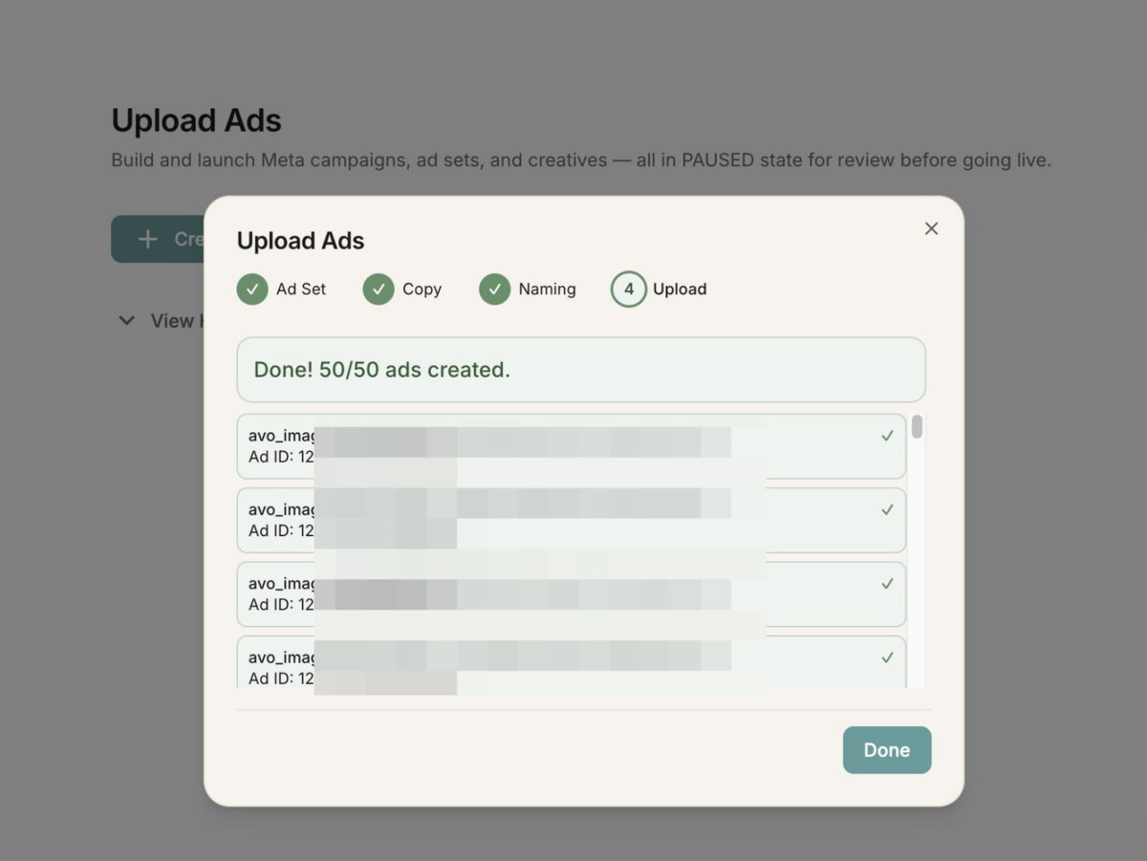
Task: Expand the View chevron behind dialog
Action: pos(126,321)
